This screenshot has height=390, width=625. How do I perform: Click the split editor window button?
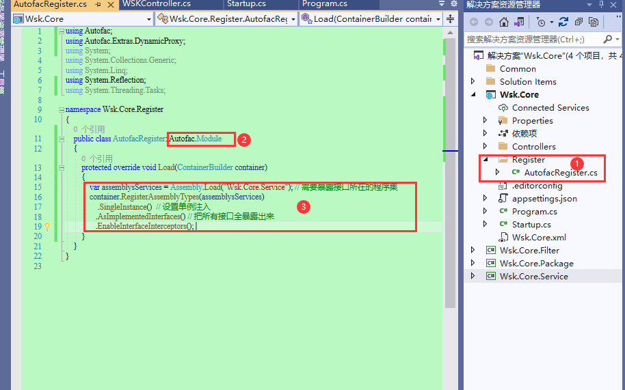(x=450, y=18)
